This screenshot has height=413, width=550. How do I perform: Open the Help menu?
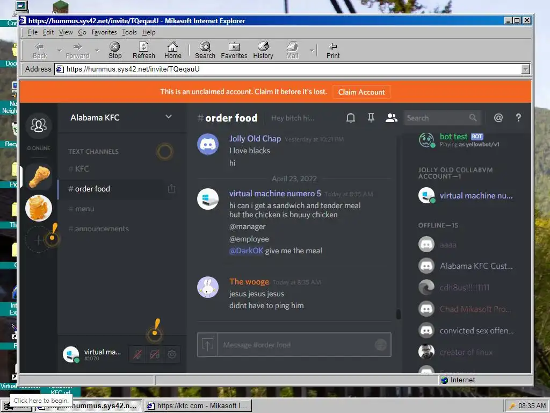(149, 32)
